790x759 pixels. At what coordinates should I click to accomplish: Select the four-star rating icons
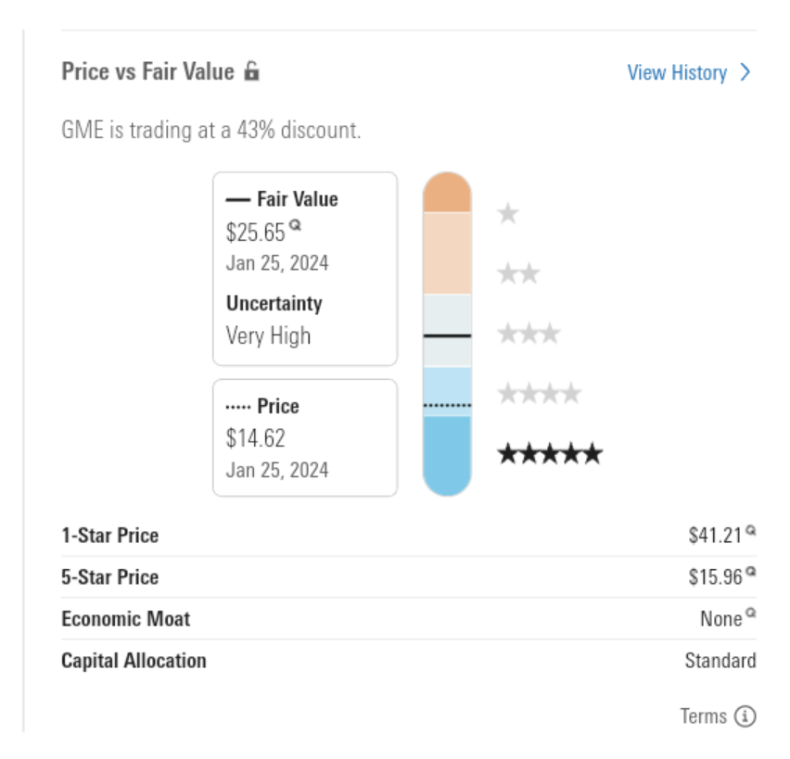(x=539, y=393)
